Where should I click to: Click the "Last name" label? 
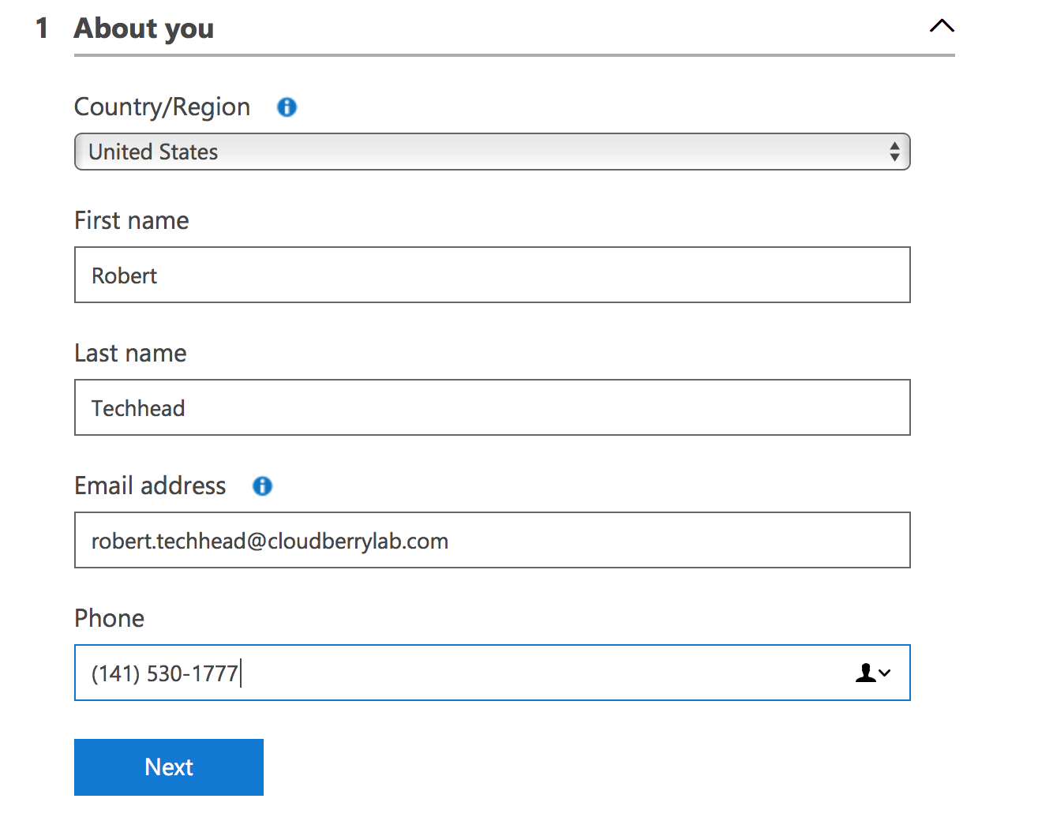point(130,353)
